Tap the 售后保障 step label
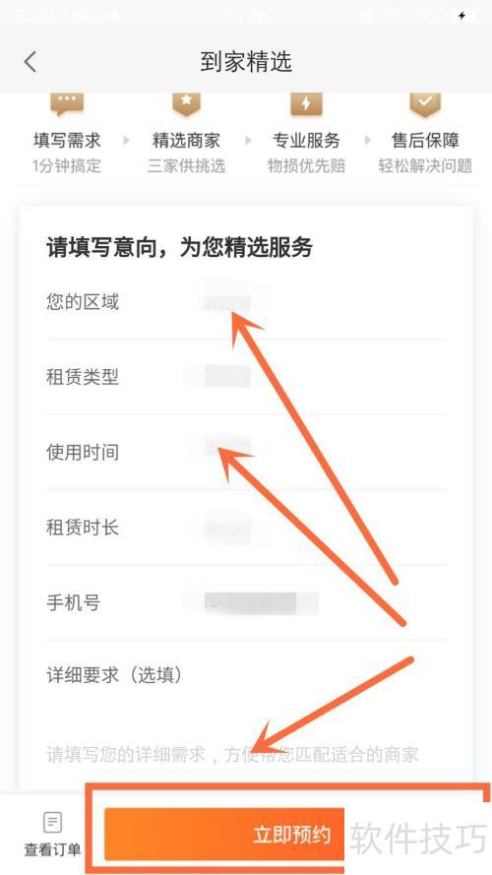492x875 pixels. (425, 140)
